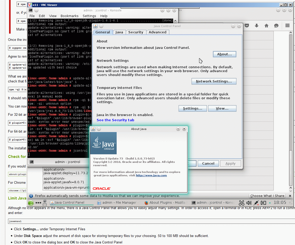Click the Check for heading on web page

point(17,156)
